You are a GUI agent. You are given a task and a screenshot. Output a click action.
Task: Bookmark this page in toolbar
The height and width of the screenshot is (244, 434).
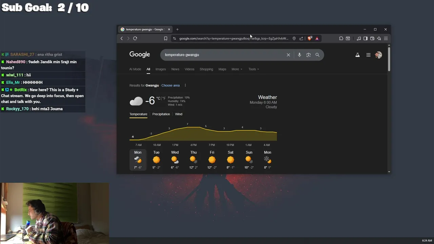pyautogui.click(x=165, y=39)
